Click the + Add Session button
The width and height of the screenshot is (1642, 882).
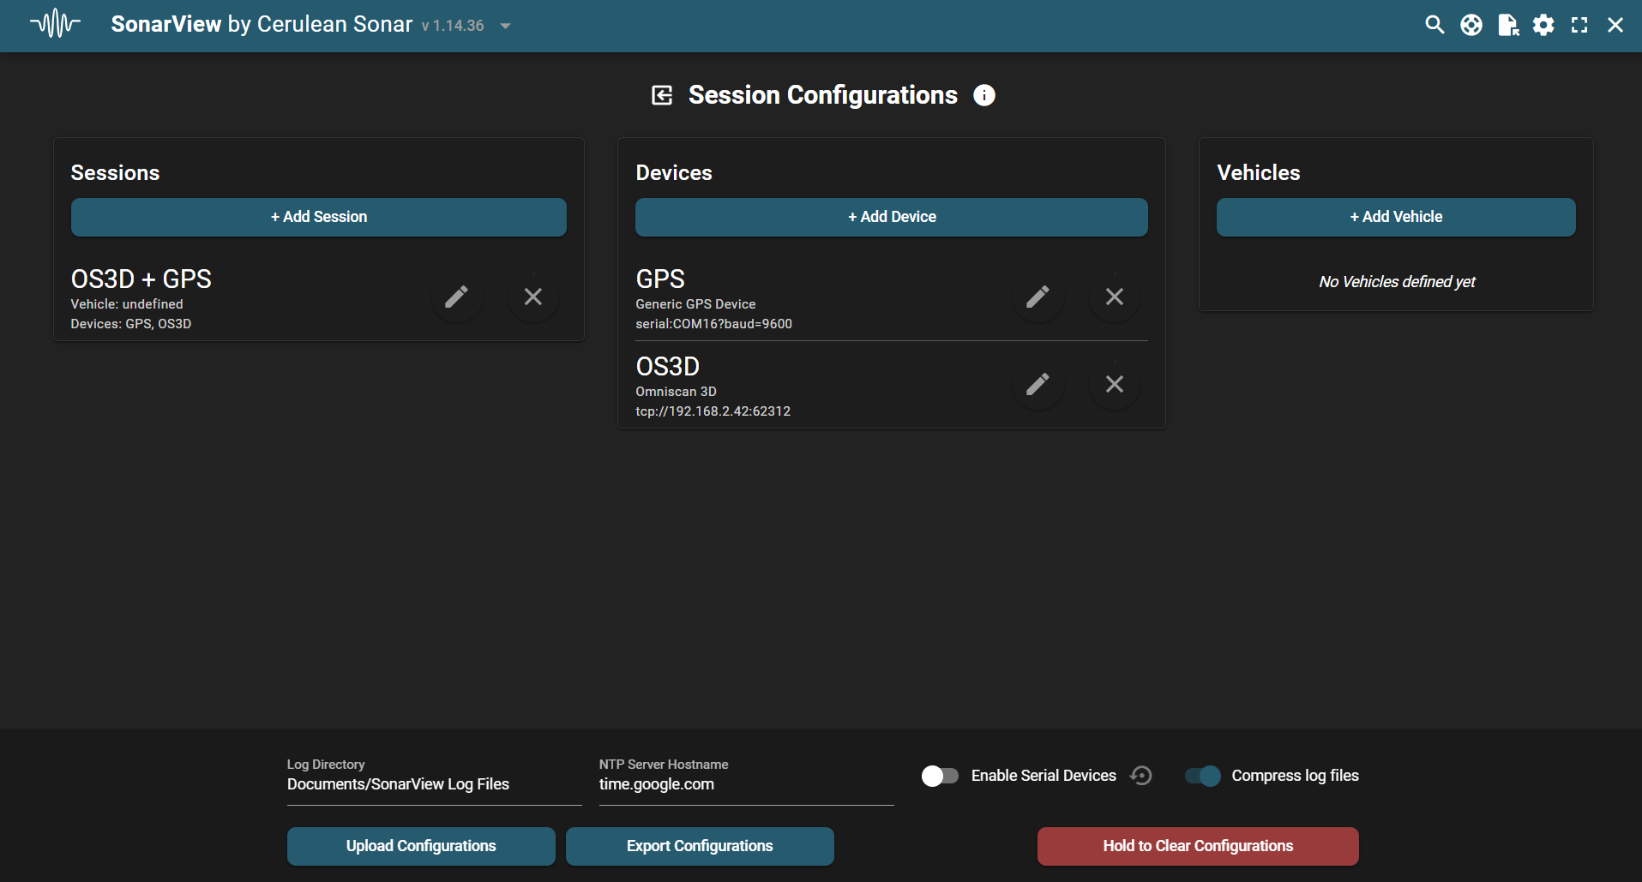tap(319, 217)
